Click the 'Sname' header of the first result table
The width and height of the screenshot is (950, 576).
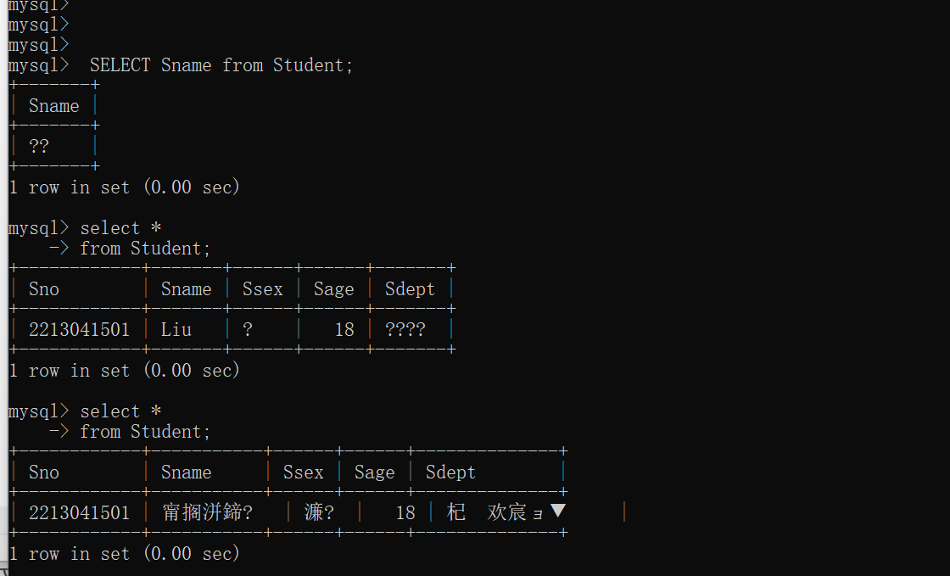click(x=54, y=106)
